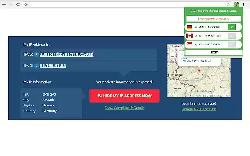Click the 'de 51.195.41.64:43888' proxy text

pyautogui.click(x=207, y=27)
